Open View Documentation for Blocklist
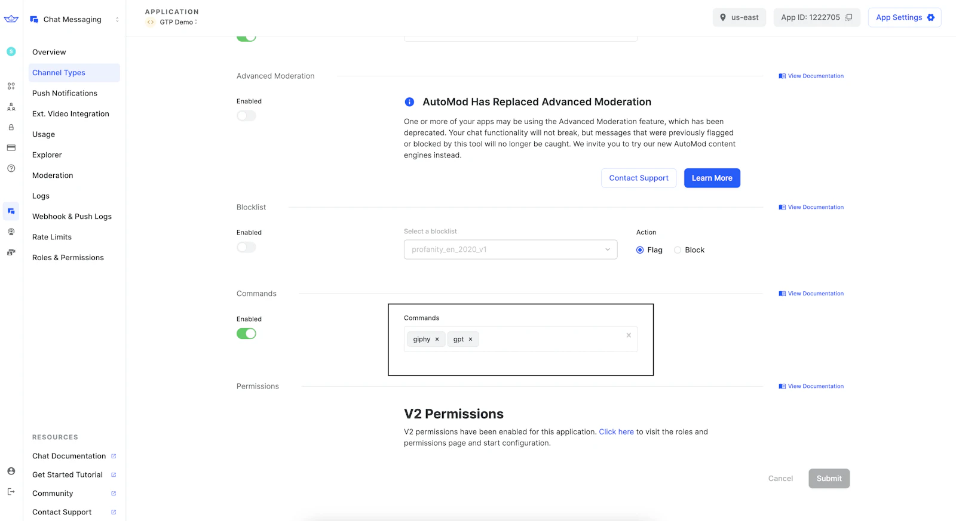Image resolution: width=956 pixels, height=521 pixels. [x=811, y=207]
